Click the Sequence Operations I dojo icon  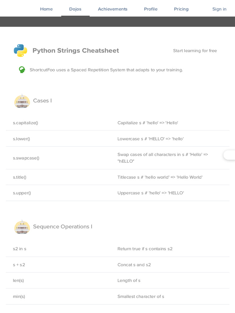[x=22, y=227]
